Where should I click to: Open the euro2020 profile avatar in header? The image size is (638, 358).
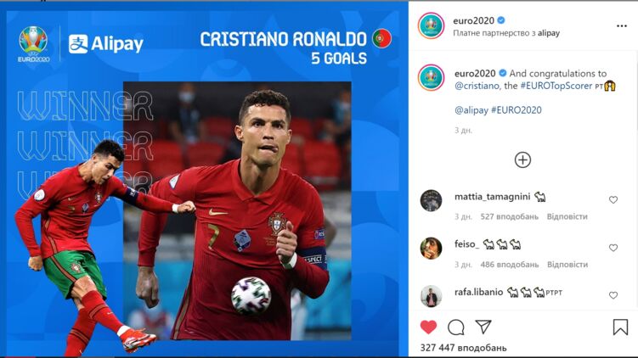click(x=431, y=25)
